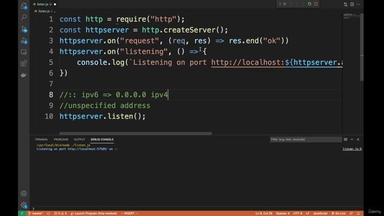The height and width of the screenshot is (216, 384).
Task: Pause the debug session
Action: 285,4
